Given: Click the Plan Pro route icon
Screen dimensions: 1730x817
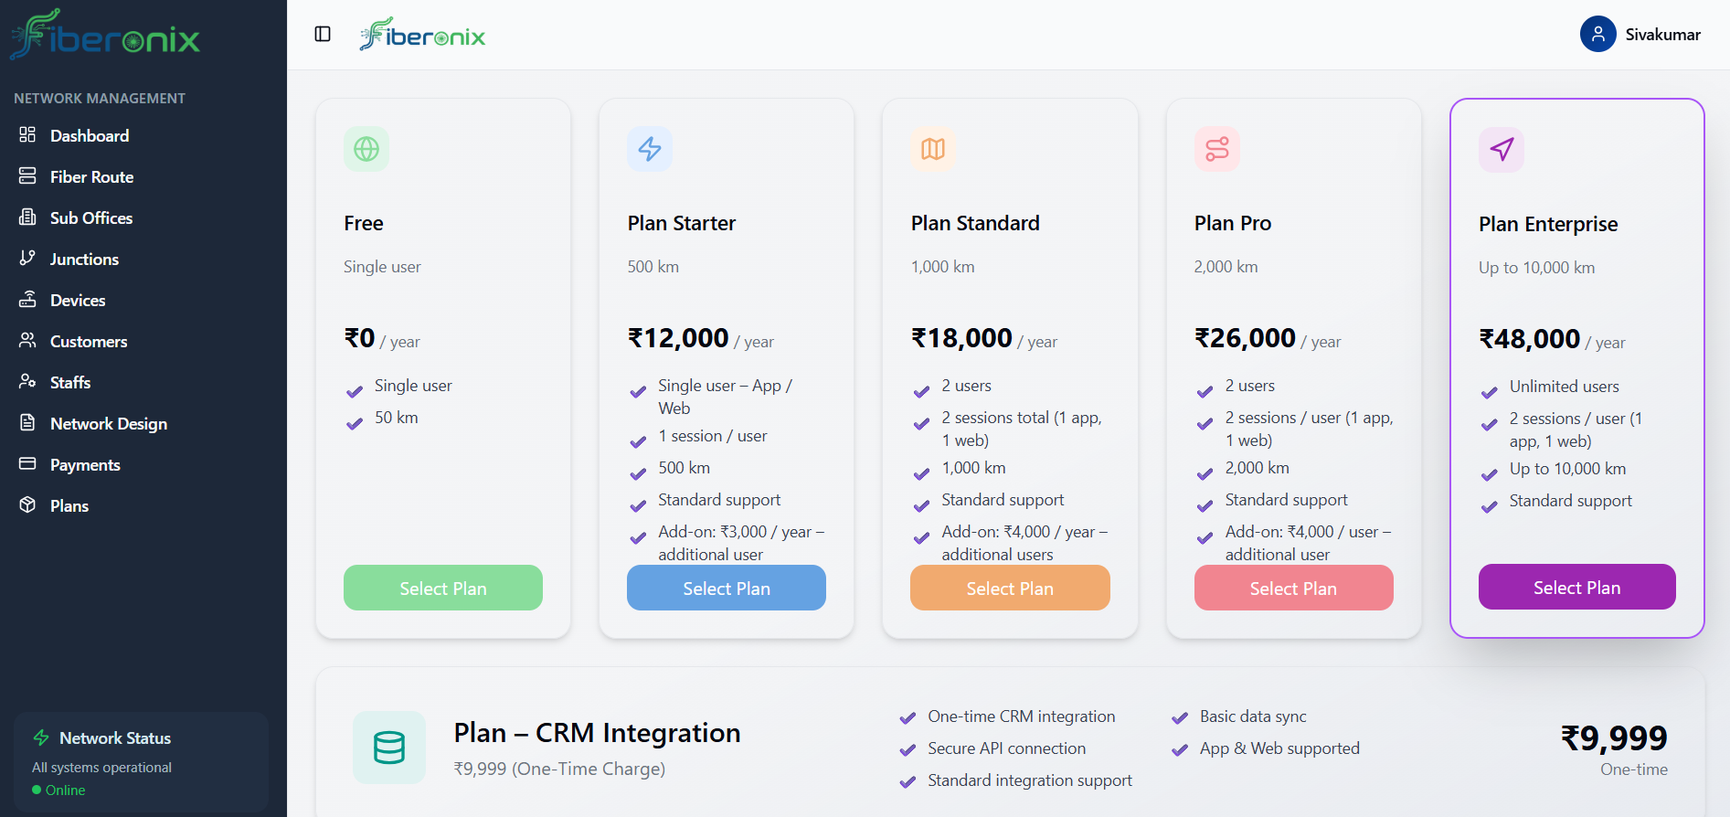Looking at the screenshot, I should tap(1217, 149).
